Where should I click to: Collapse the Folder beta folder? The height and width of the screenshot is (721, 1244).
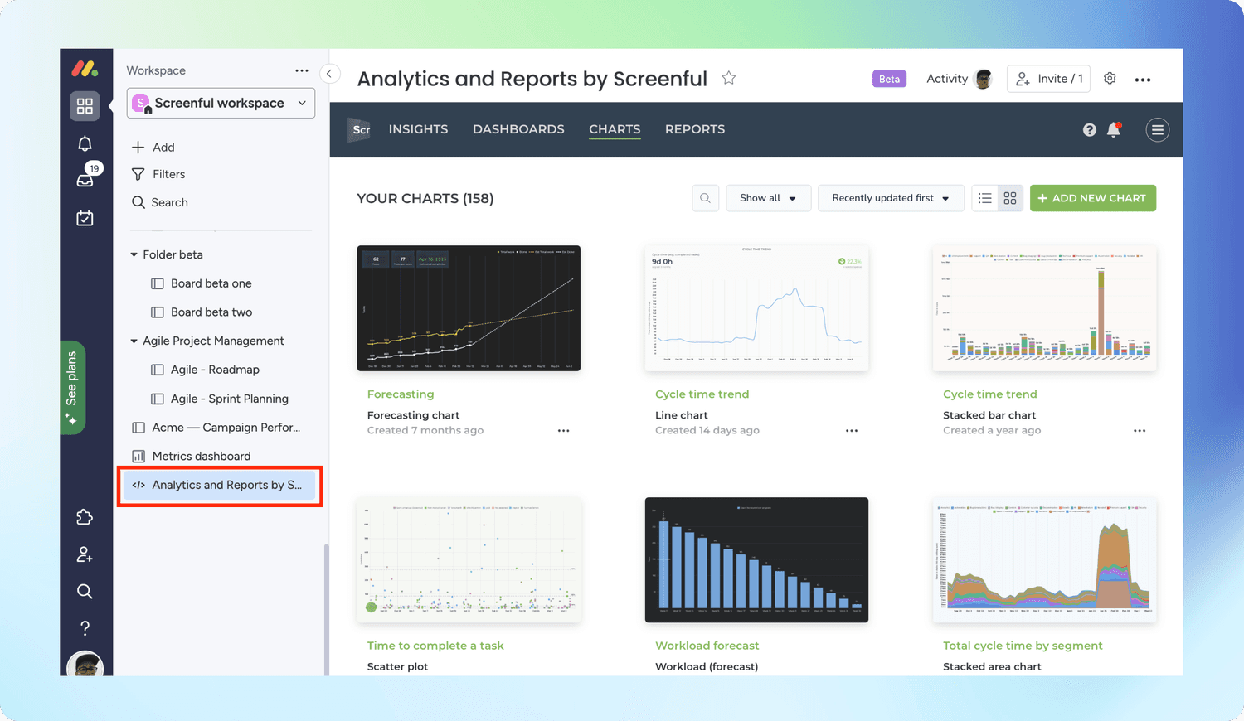[134, 254]
